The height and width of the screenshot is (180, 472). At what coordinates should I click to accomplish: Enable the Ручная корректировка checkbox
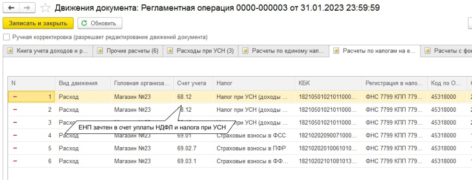coord(6,37)
